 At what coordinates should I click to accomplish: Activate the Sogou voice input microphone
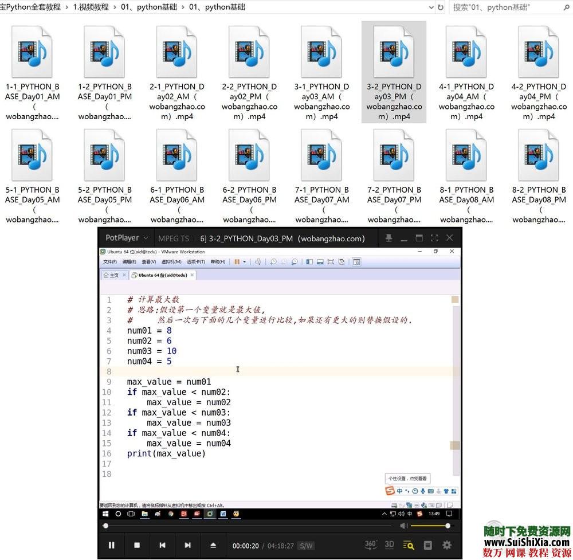tap(422, 491)
